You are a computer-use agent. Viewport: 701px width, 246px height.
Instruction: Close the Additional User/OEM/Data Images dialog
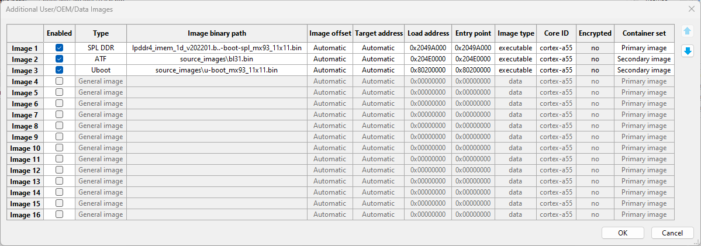click(691, 9)
